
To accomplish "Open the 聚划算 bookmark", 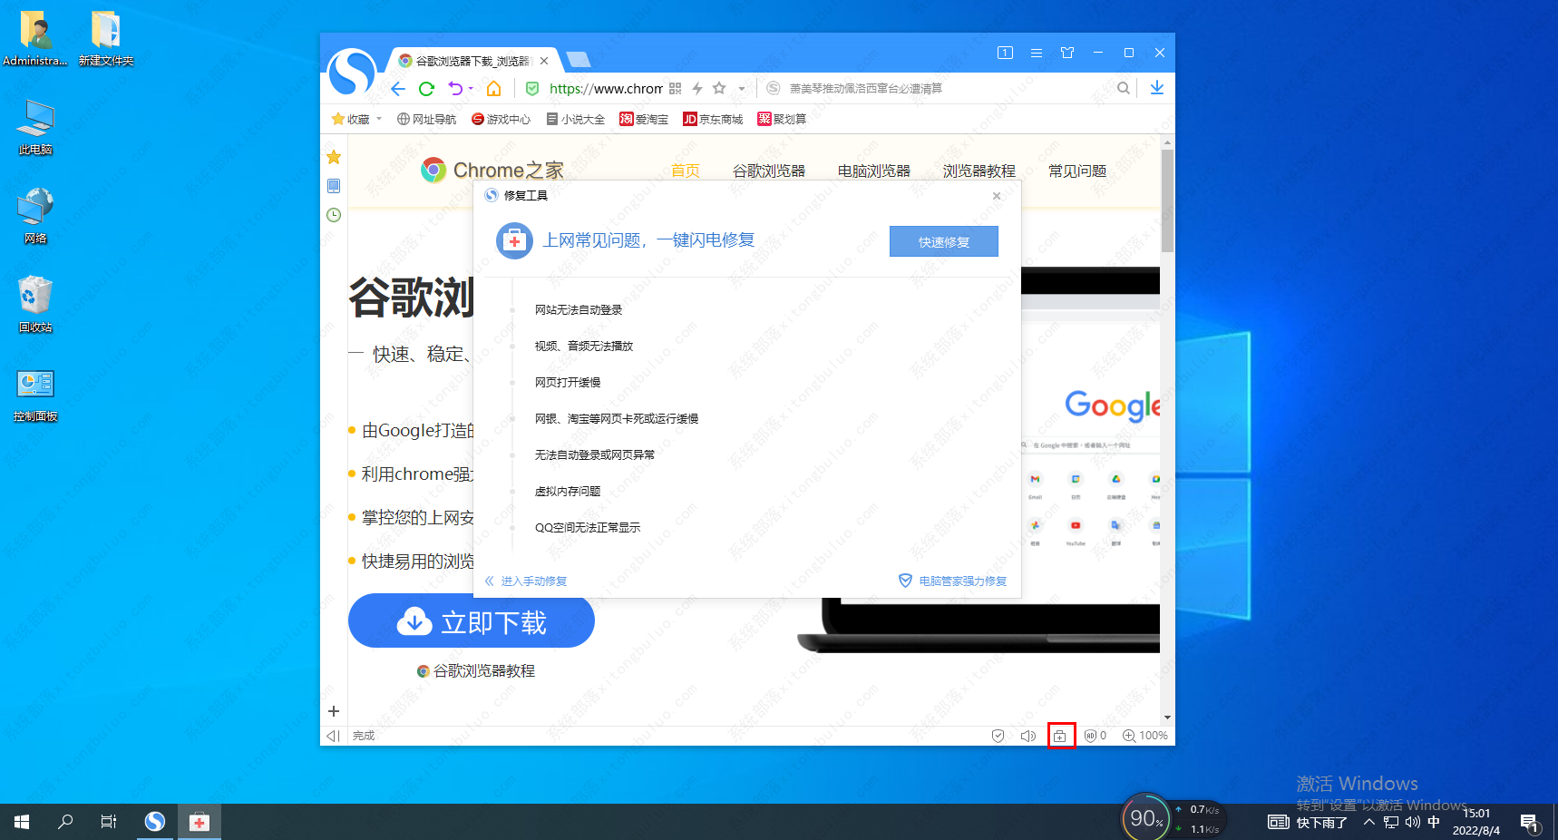I will 782,119.
